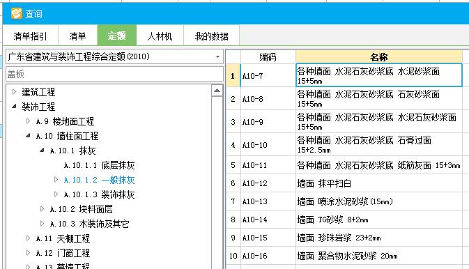Open the 人材机 tab
469x269 pixels.
click(x=160, y=36)
